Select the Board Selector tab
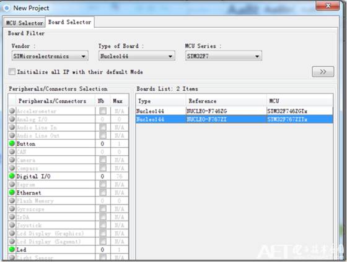Screen dimensions: 347x262 (x=69, y=22)
